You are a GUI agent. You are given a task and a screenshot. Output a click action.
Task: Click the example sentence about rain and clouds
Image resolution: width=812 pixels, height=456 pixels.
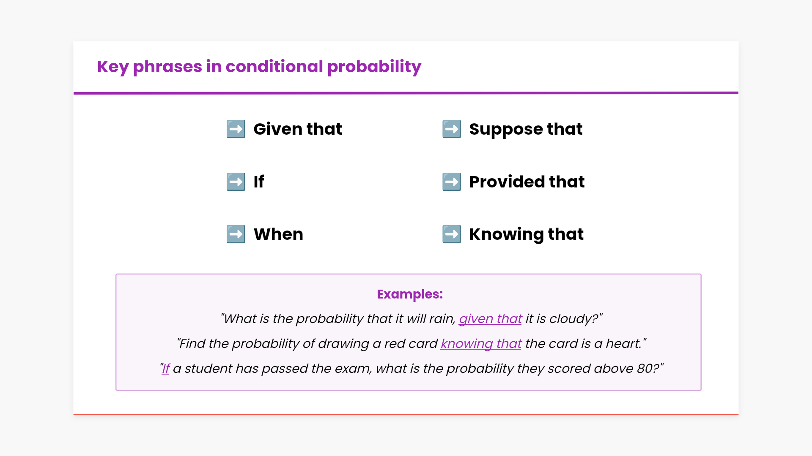(x=338, y=319)
